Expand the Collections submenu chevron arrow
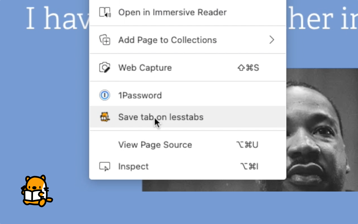This screenshot has height=224, width=358. pos(272,40)
